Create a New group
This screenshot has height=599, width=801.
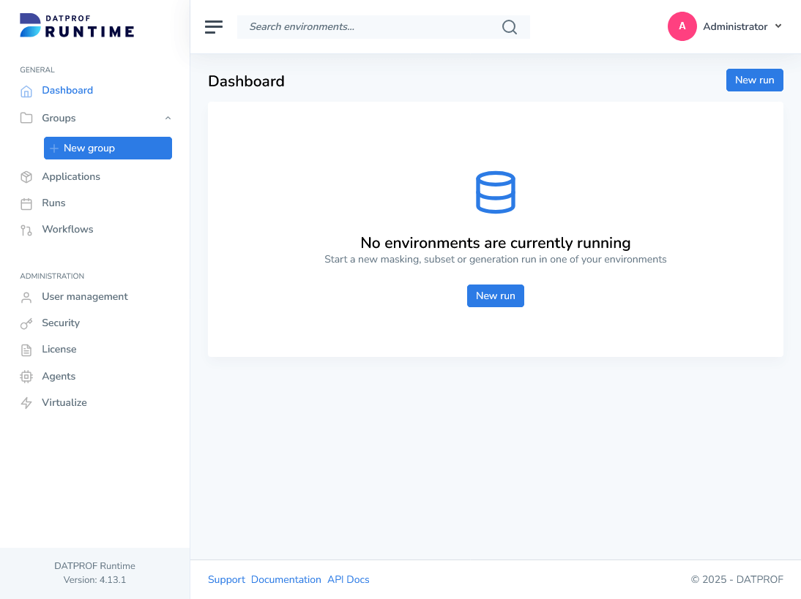(x=108, y=148)
